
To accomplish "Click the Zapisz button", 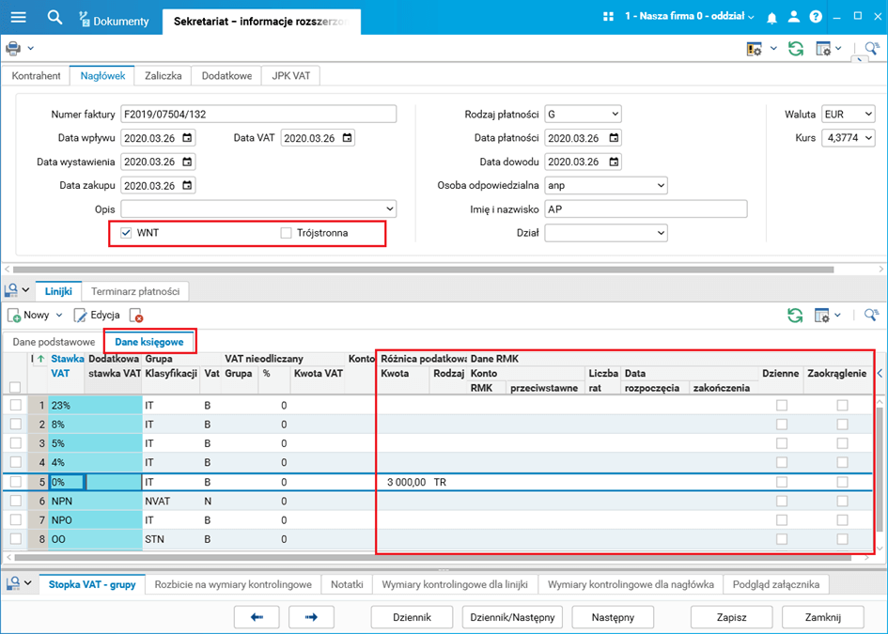I will 731,617.
